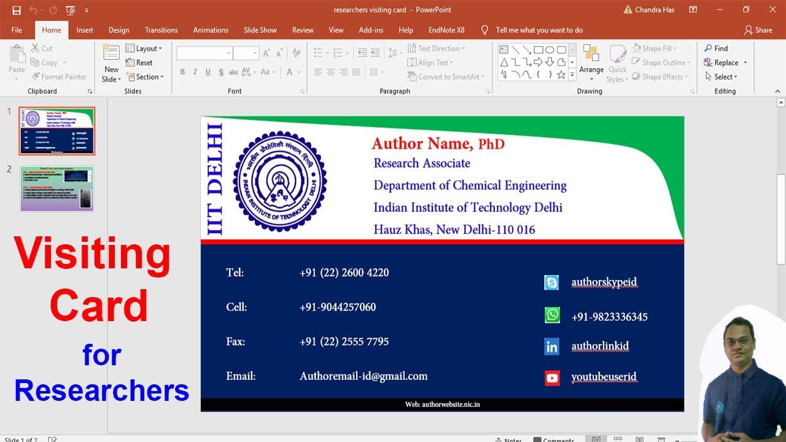Image resolution: width=786 pixels, height=442 pixels.
Task: Open the font size combo box
Action: pyautogui.click(x=246, y=53)
